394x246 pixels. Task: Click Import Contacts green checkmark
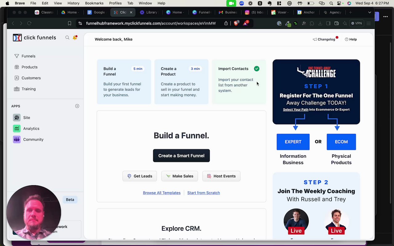pos(257,69)
